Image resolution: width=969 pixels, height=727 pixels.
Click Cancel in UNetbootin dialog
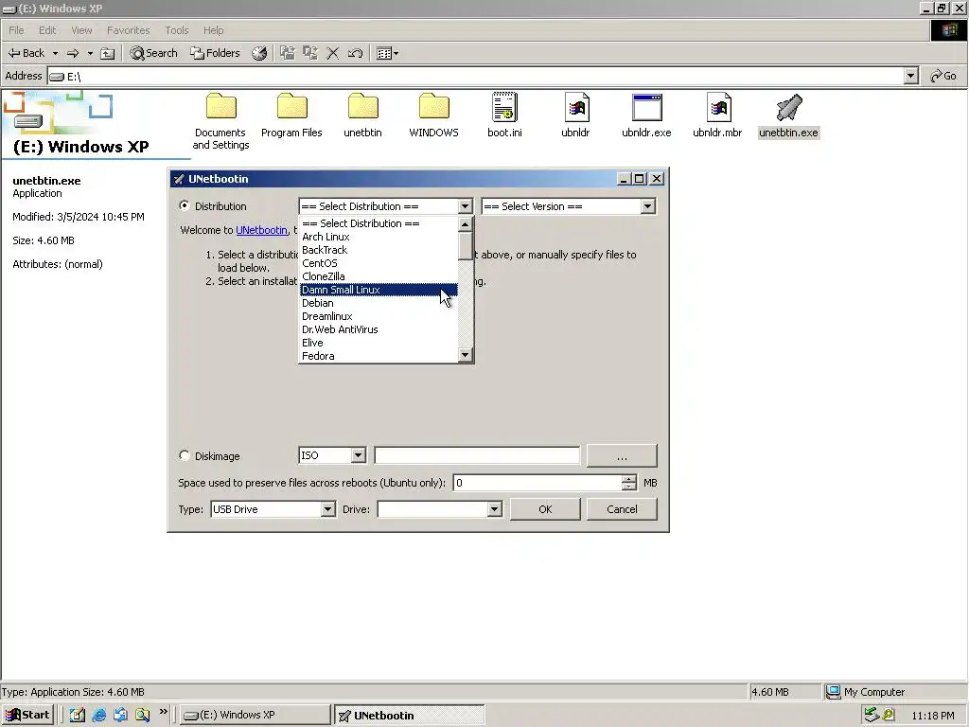(x=622, y=509)
